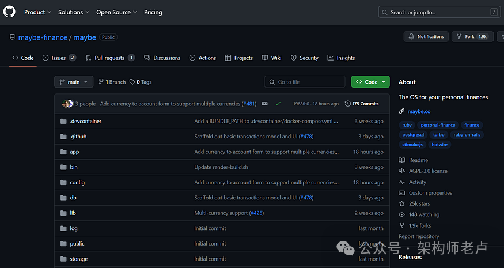Select the ruby-on-rails topic tag
This screenshot has height=268, width=504.
(467, 135)
